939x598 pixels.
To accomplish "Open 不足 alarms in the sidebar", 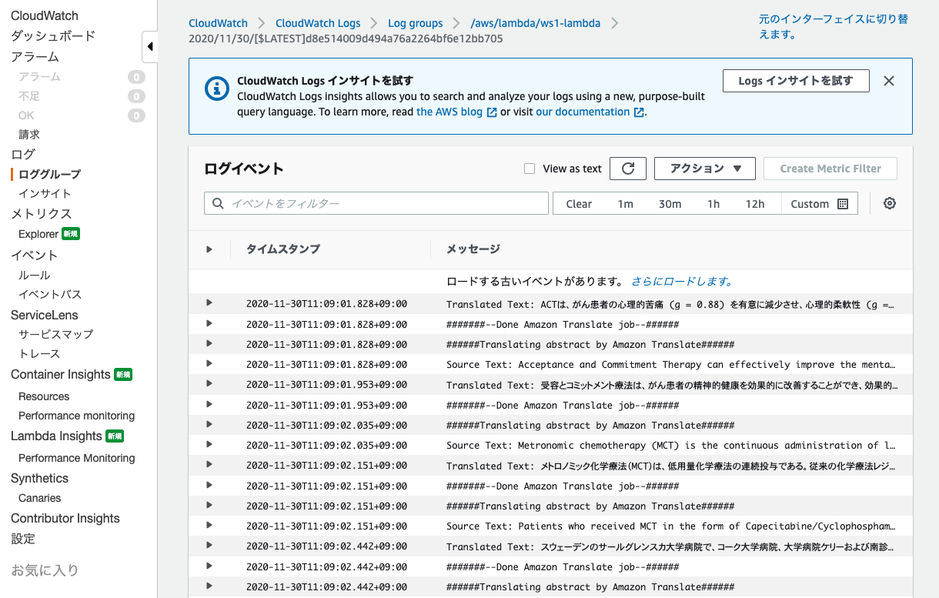I will click(x=29, y=96).
